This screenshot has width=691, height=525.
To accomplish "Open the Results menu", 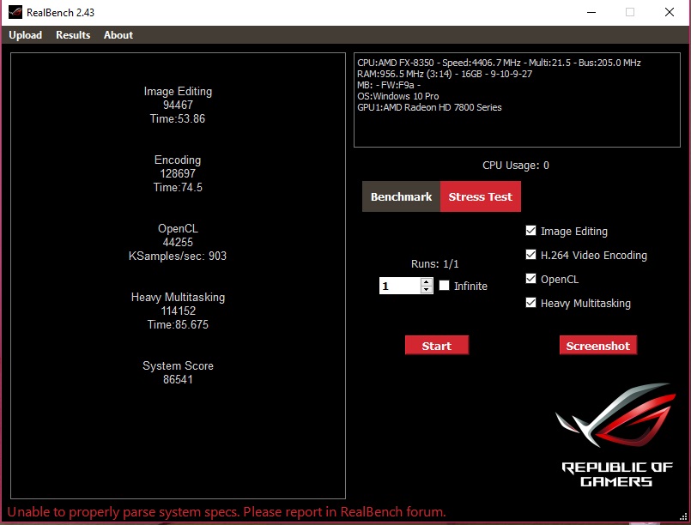I will click(x=73, y=35).
